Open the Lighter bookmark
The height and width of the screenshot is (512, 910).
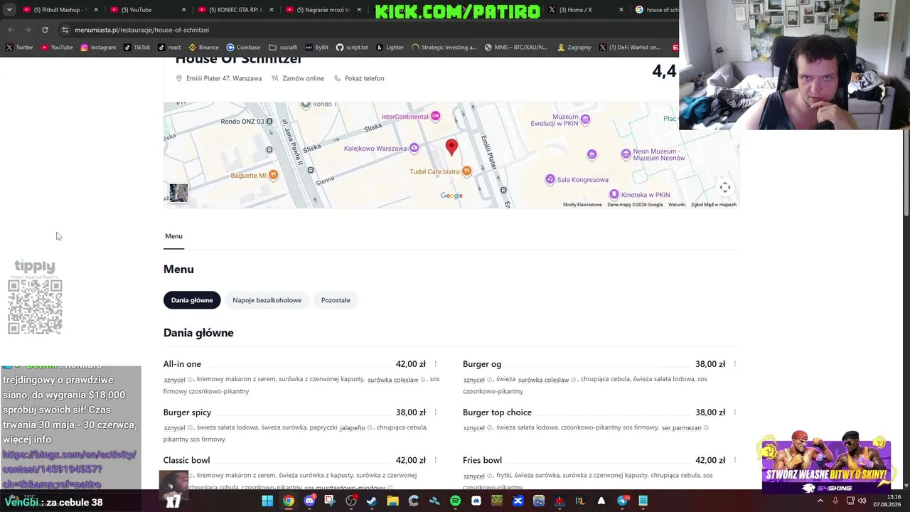[x=390, y=48]
